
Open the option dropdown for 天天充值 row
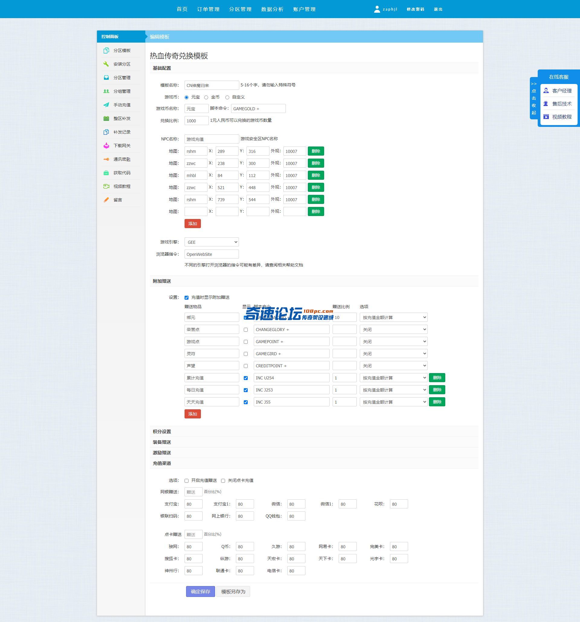point(394,402)
